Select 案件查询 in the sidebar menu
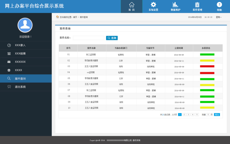230x144 pixels. [26, 79]
